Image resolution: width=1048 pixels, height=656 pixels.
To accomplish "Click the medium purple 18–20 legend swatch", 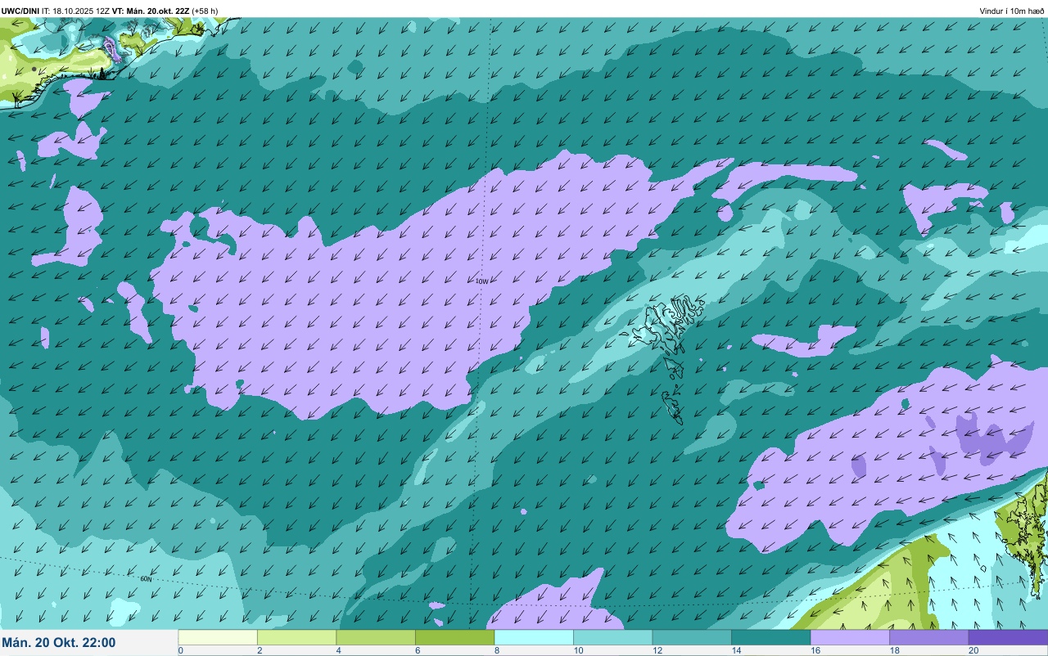I will click(928, 637).
